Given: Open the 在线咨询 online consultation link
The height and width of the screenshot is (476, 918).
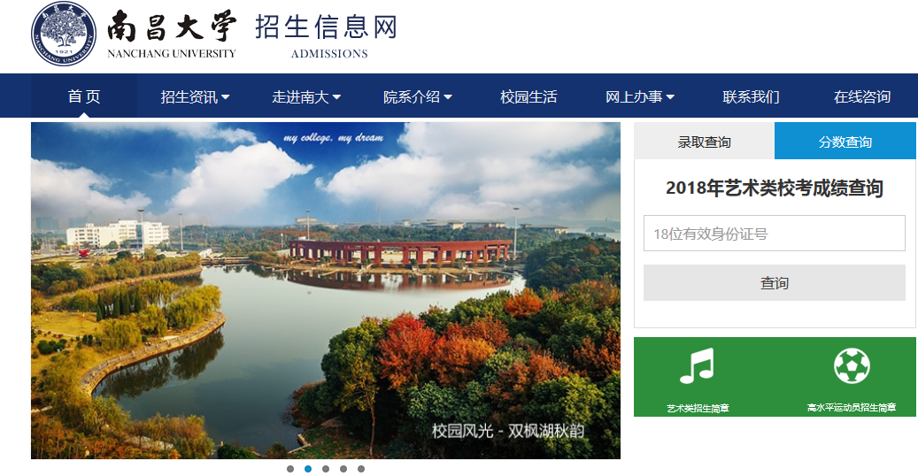Looking at the screenshot, I should tap(862, 96).
